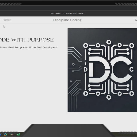Click the Welcome to Discipline Coding banner

click(x=67, y=13)
